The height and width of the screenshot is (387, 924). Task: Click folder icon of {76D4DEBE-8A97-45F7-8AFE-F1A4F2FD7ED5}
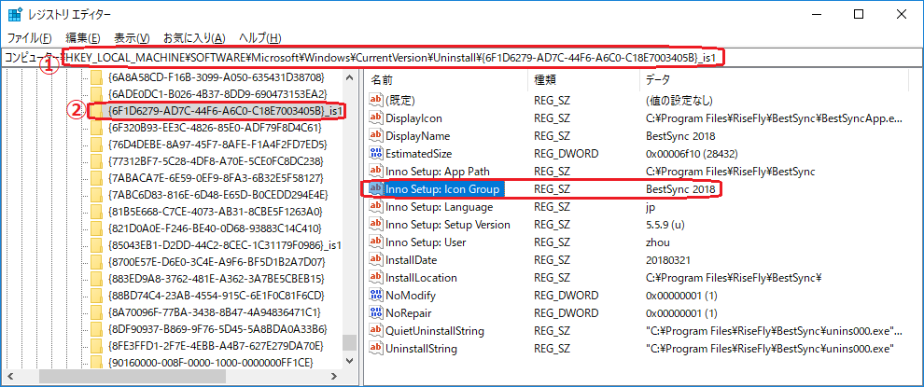97,144
